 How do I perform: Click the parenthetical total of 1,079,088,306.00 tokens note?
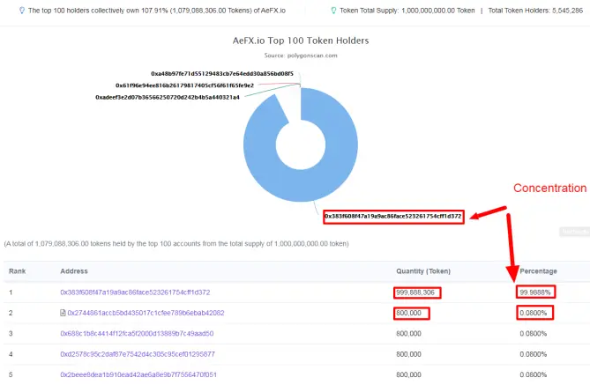coord(176,244)
